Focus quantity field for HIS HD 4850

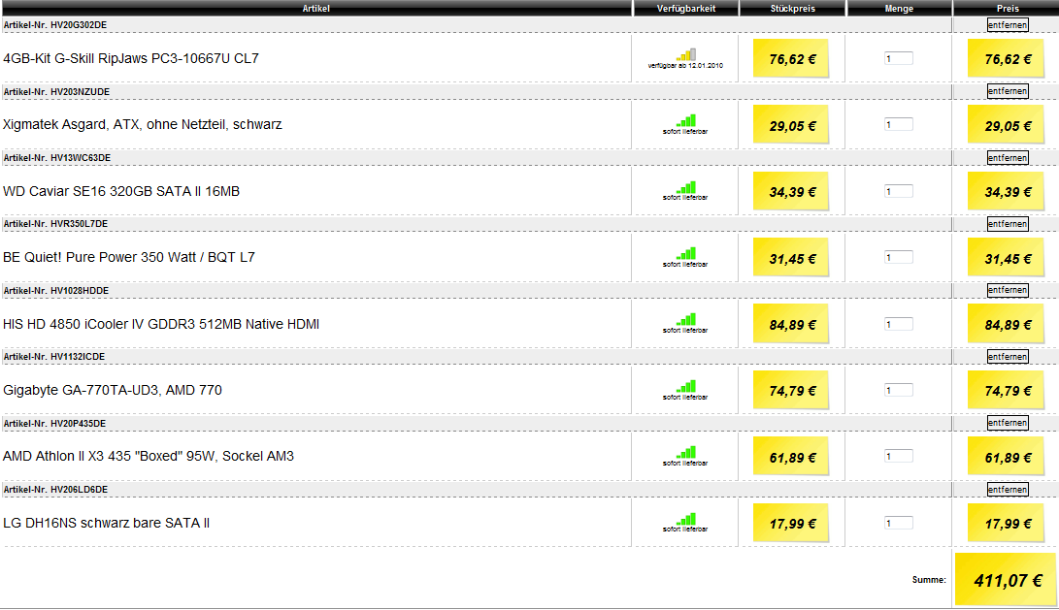click(x=899, y=325)
